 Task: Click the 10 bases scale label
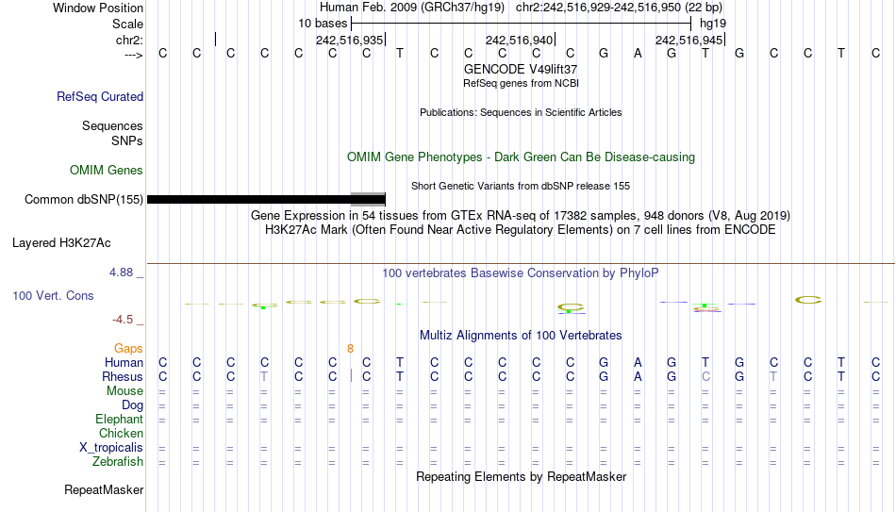[x=323, y=24]
